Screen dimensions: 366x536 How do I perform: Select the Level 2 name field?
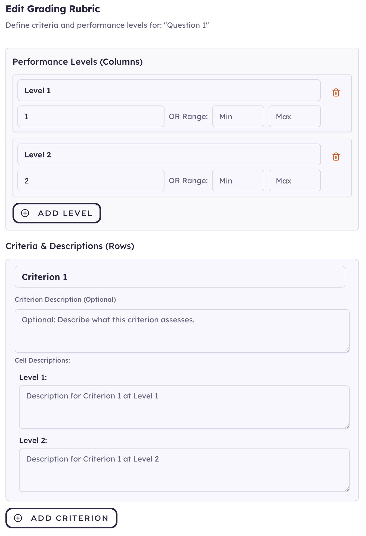pyautogui.click(x=169, y=154)
